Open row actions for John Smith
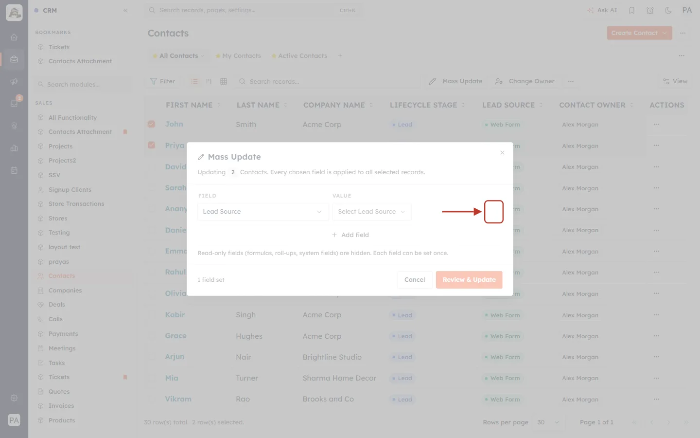 tap(657, 125)
